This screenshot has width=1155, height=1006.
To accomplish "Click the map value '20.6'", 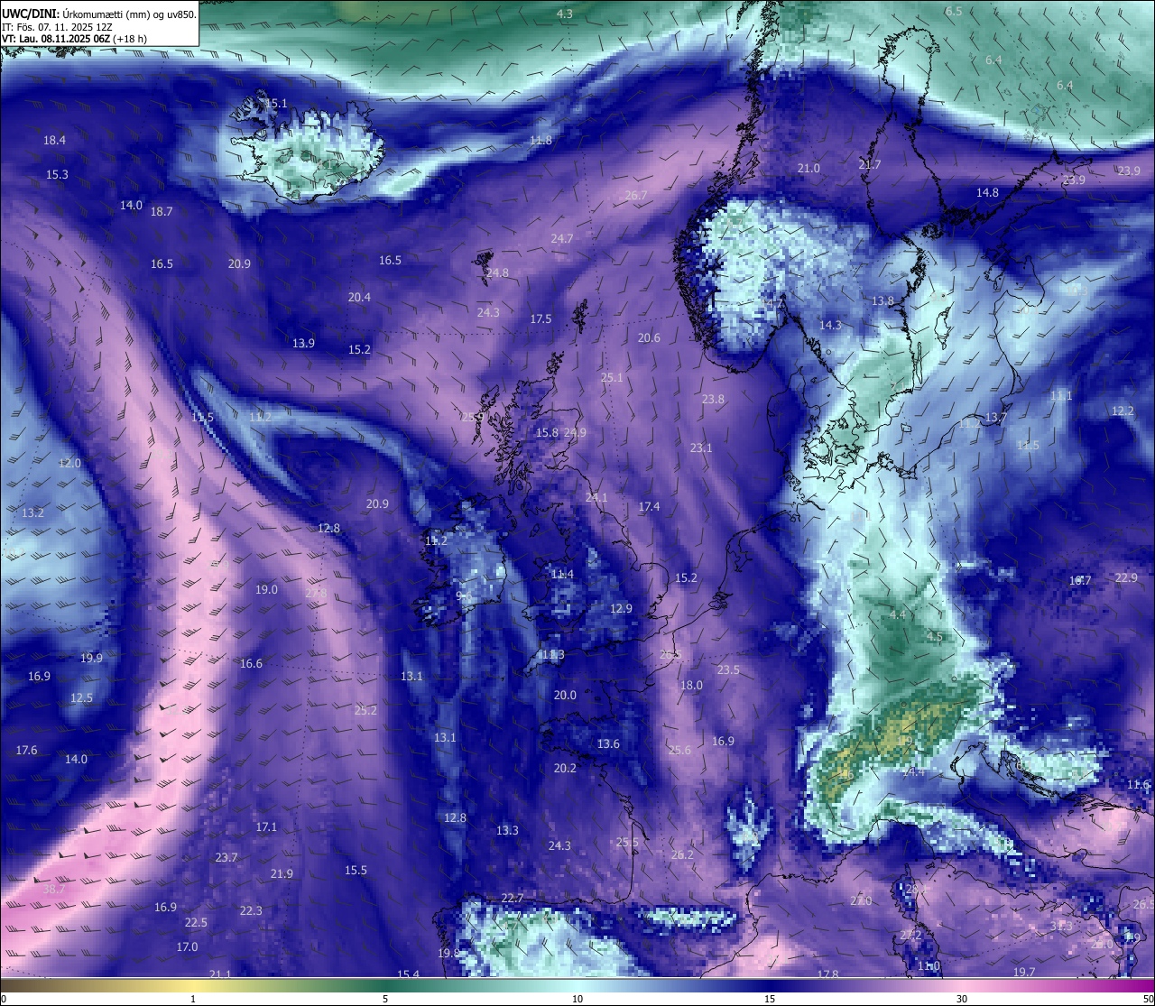I will tap(649, 337).
